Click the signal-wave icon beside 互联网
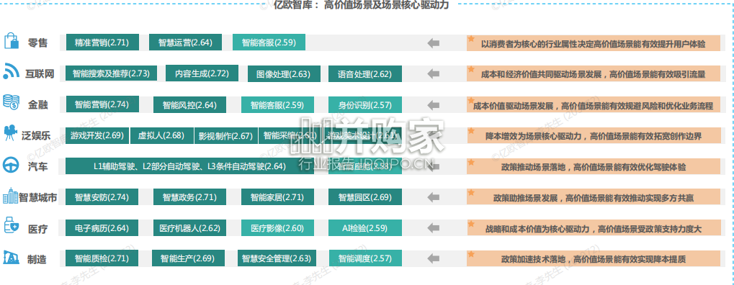734x285 pixels. [x=11, y=71]
